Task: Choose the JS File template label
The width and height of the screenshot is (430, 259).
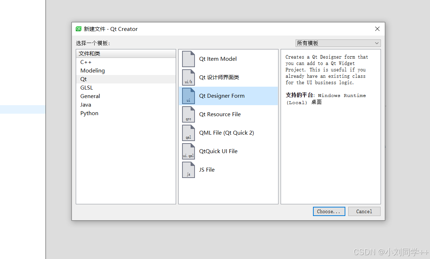Action: [x=207, y=170]
